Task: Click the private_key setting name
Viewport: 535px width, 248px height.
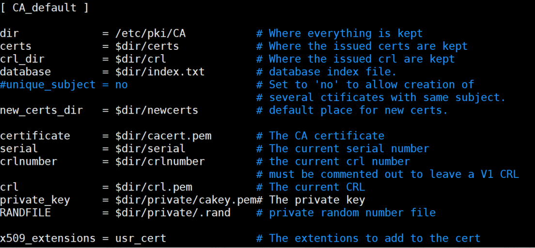Action: (35, 200)
